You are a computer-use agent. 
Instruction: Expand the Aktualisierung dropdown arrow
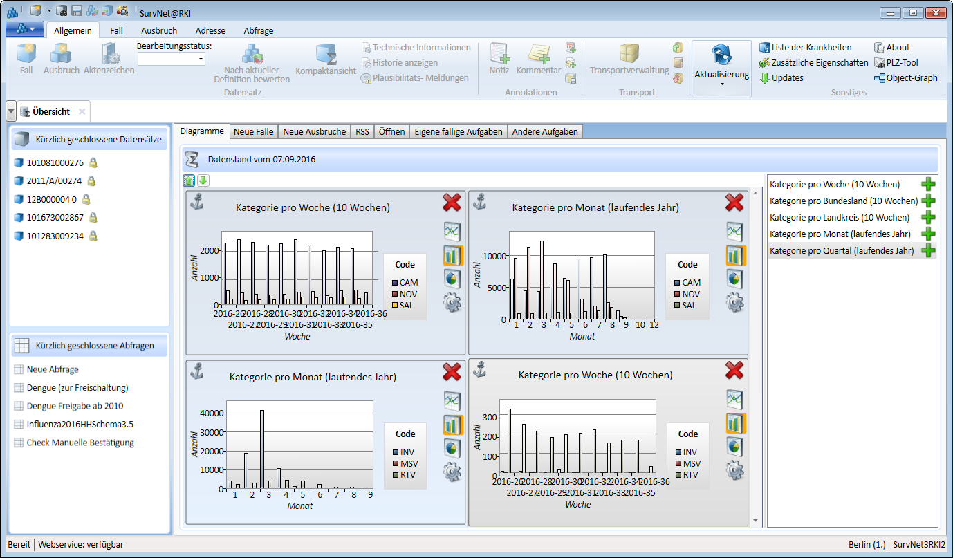pyautogui.click(x=721, y=85)
